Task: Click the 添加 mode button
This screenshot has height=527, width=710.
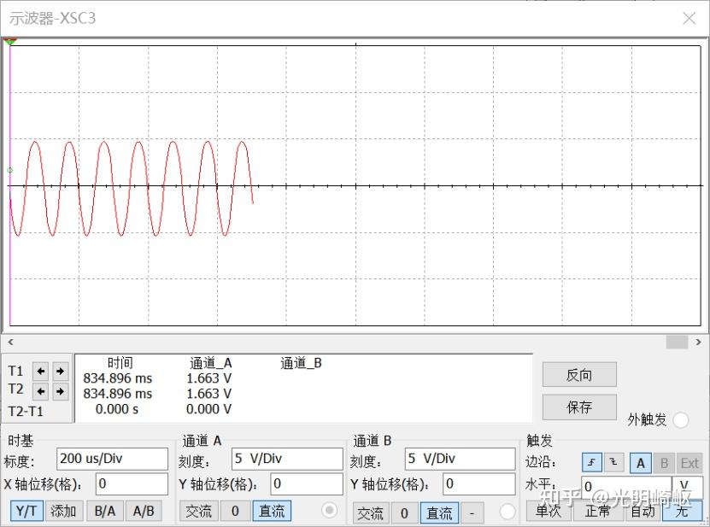Action: [63, 511]
